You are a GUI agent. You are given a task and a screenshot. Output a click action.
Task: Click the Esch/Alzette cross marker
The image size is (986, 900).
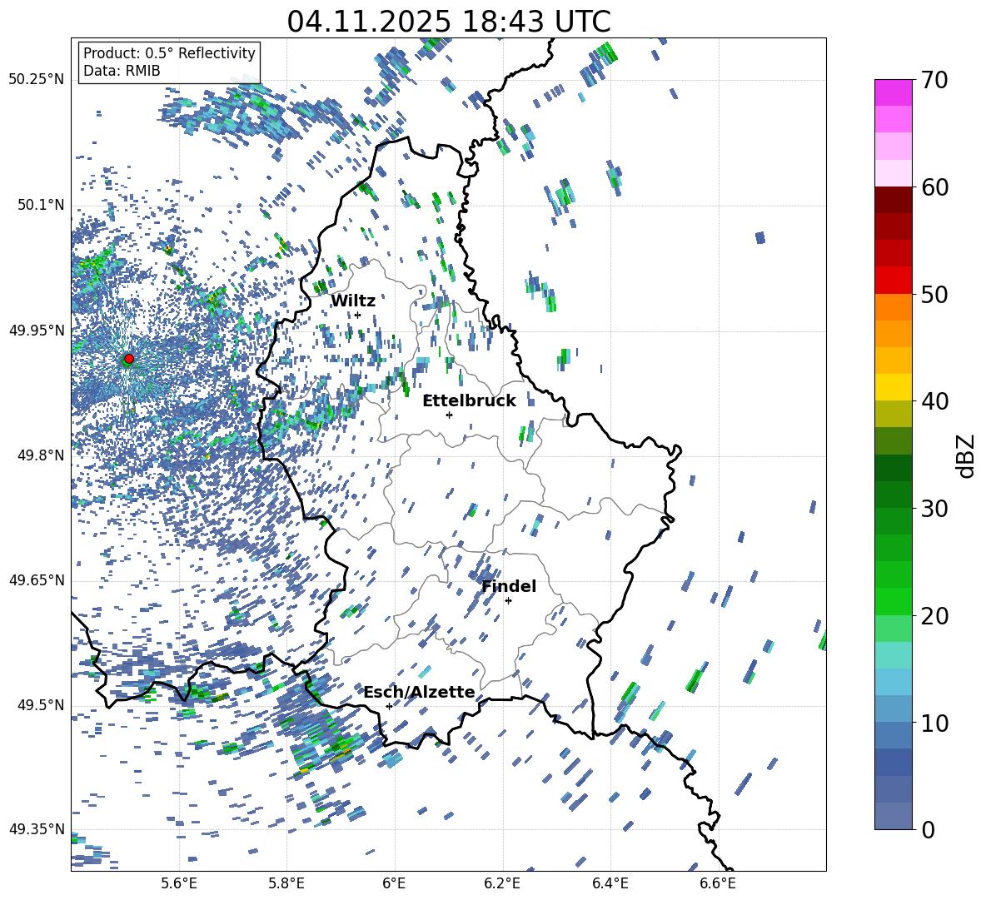point(389,706)
